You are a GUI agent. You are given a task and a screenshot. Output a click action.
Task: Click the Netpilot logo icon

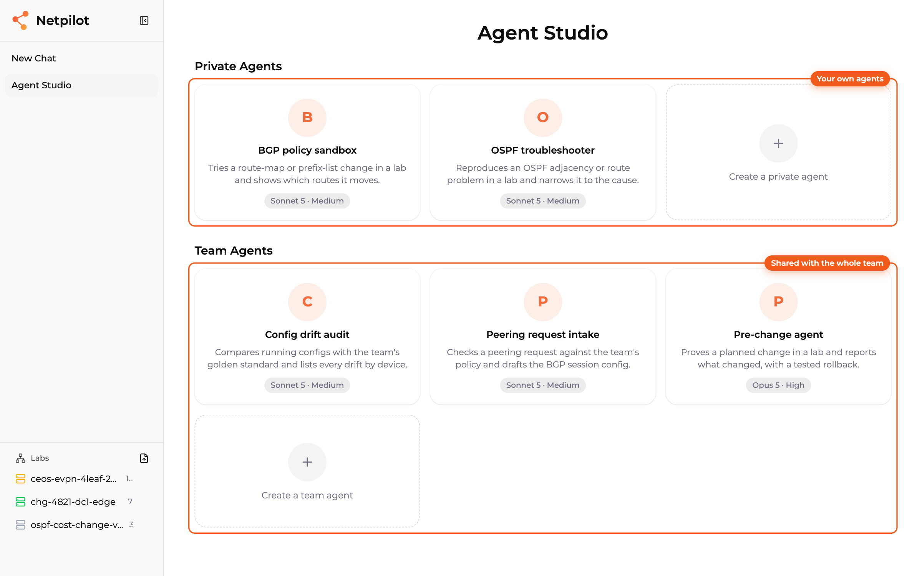pos(20,20)
